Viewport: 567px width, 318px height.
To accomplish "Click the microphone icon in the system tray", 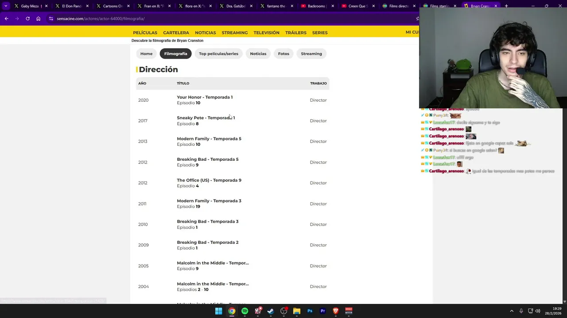I will [x=521, y=311].
